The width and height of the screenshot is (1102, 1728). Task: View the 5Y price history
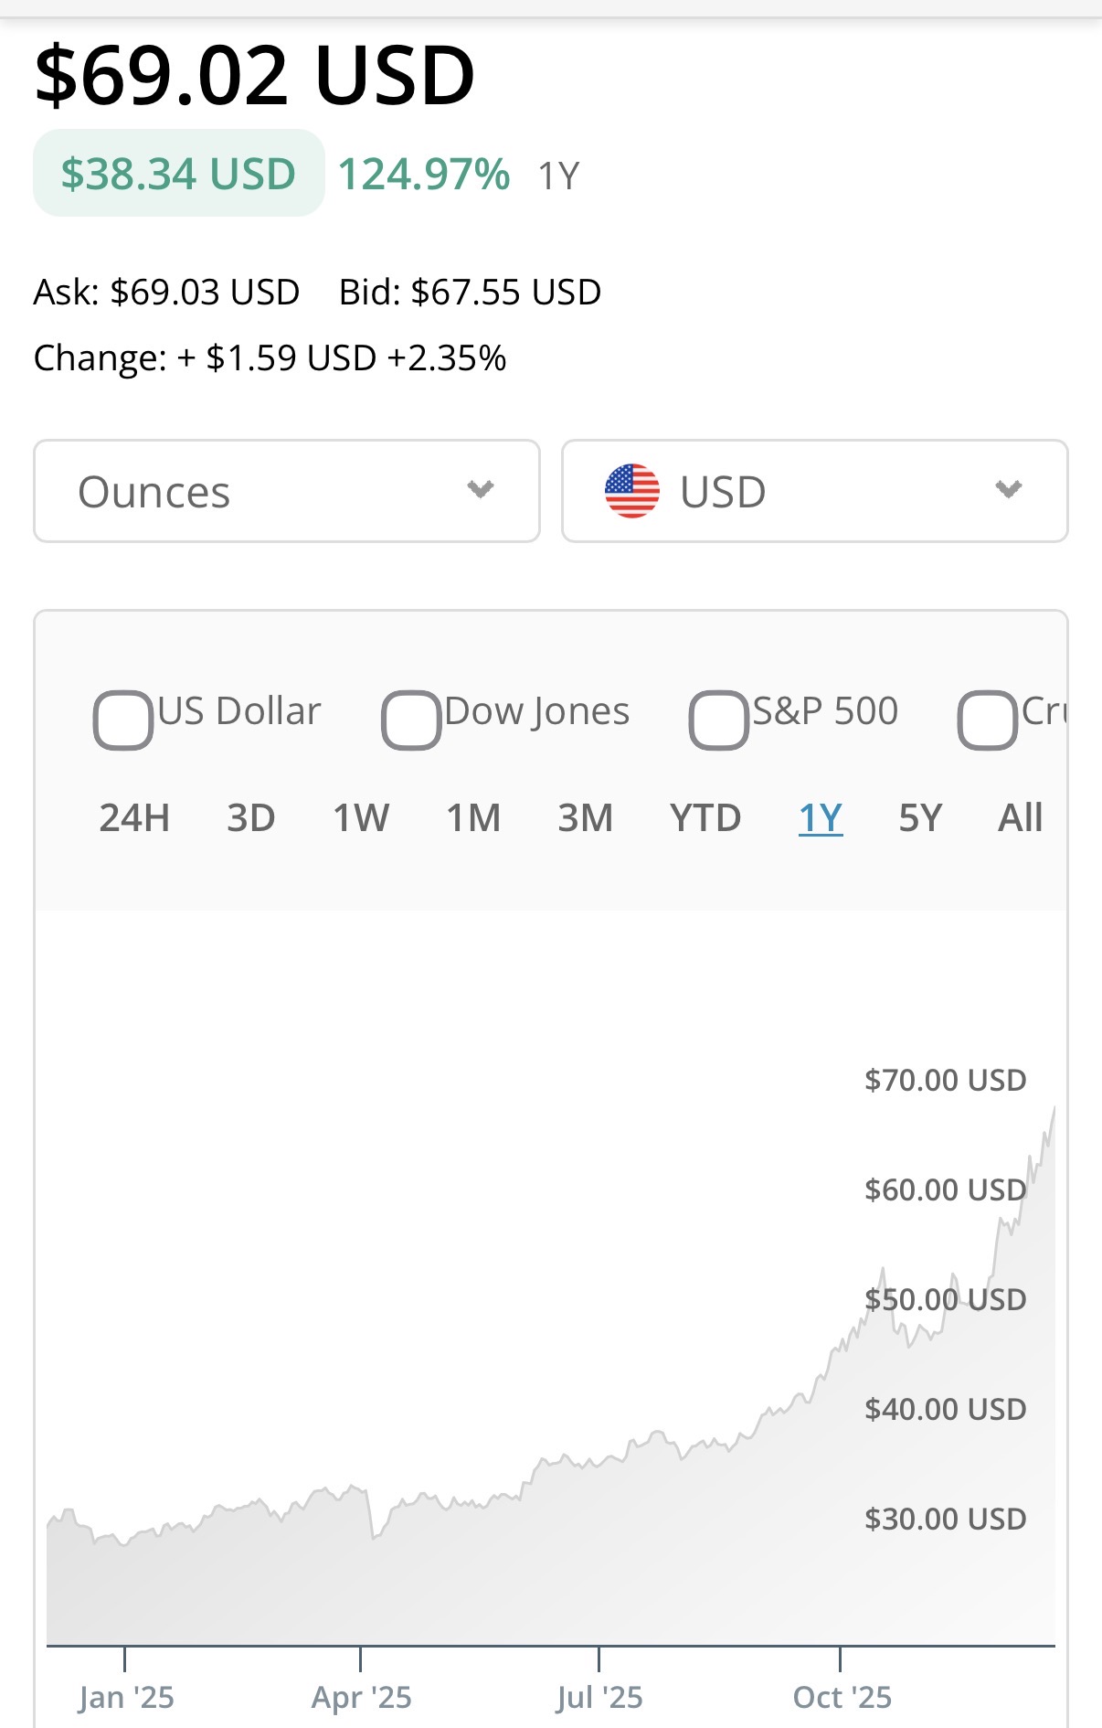(919, 817)
